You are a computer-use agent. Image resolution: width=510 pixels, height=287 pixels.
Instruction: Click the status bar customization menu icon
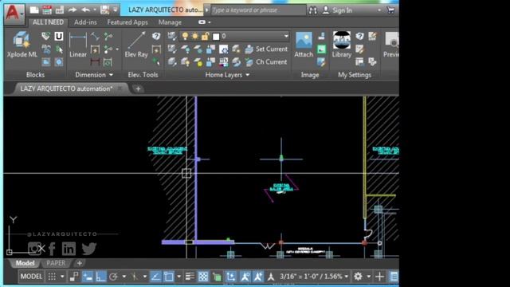(394, 277)
